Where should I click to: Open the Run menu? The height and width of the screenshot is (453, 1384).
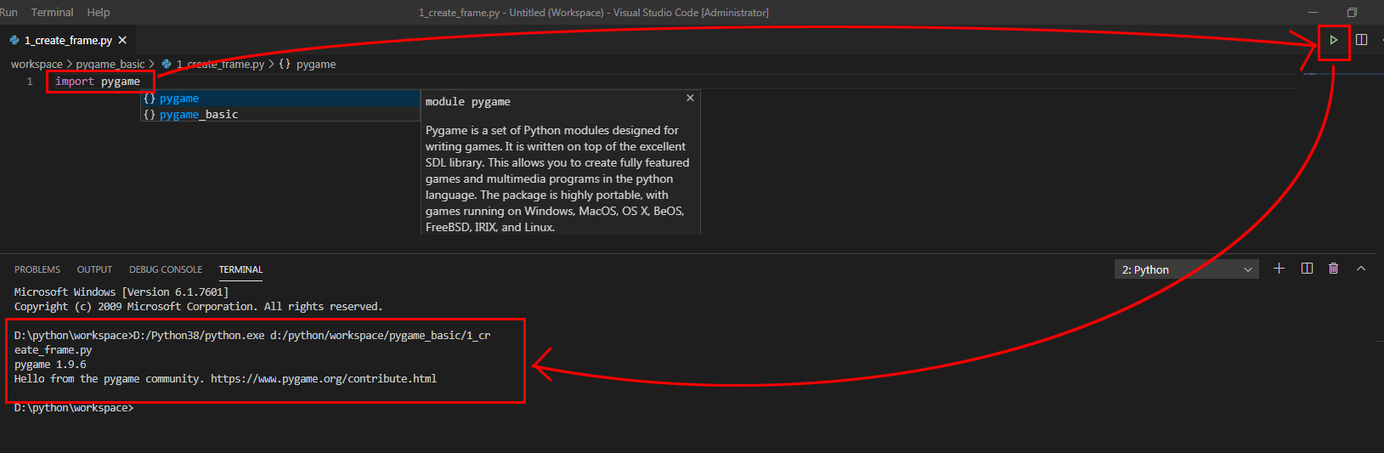tap(8, 12)
